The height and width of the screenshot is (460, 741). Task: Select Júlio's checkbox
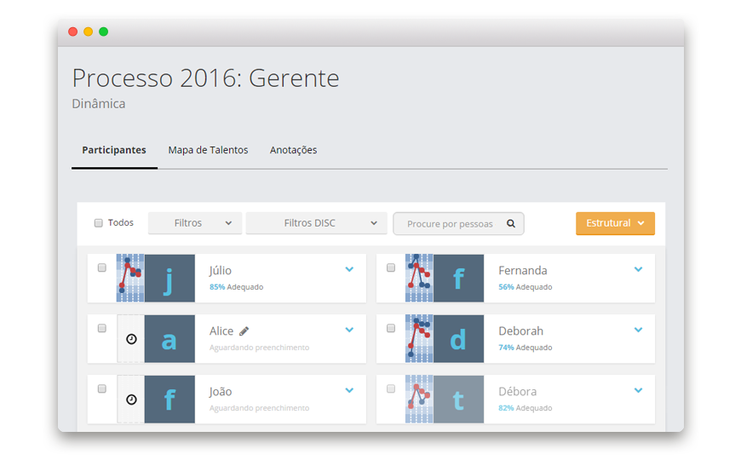[101, 267]
